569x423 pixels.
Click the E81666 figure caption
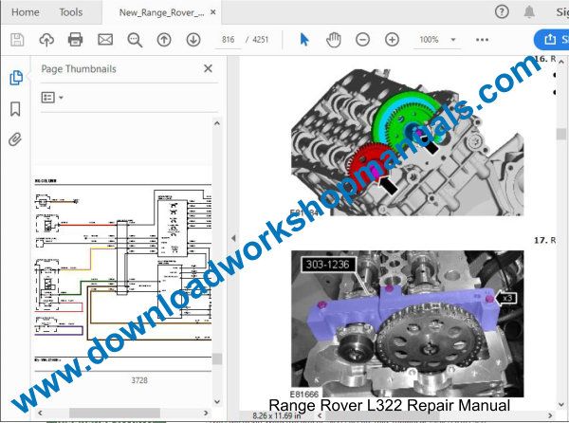(304, 394)
